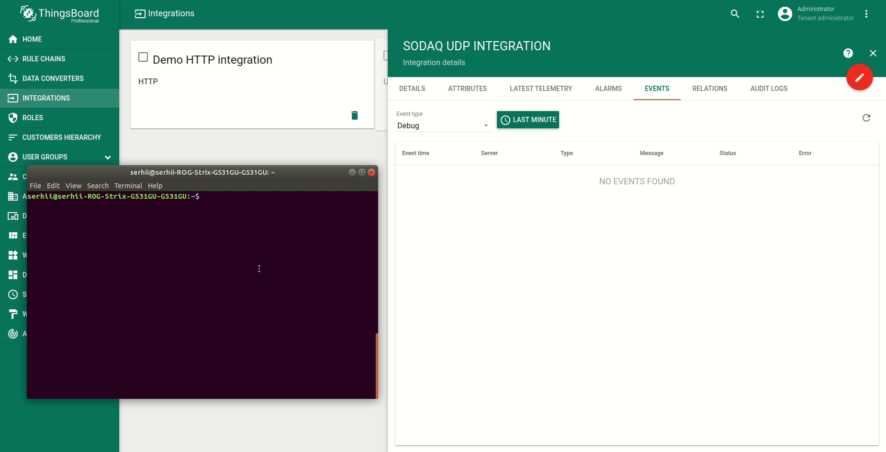
Task: Check the Demo HTTP integration checkbox
Action: [x=143, y=57]
